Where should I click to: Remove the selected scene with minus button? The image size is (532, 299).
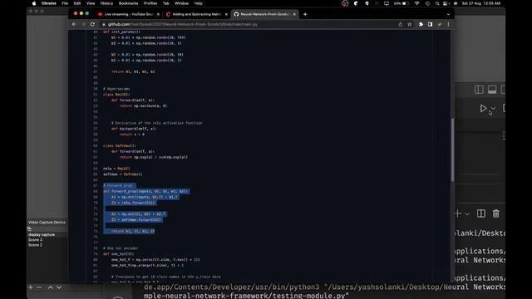39,287
